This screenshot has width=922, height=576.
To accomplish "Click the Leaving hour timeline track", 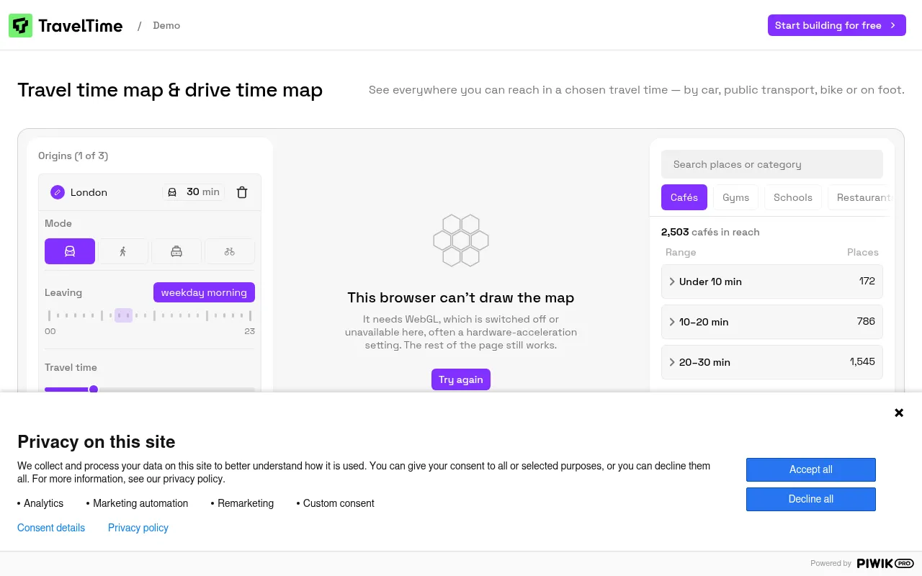I will [150, 315].
